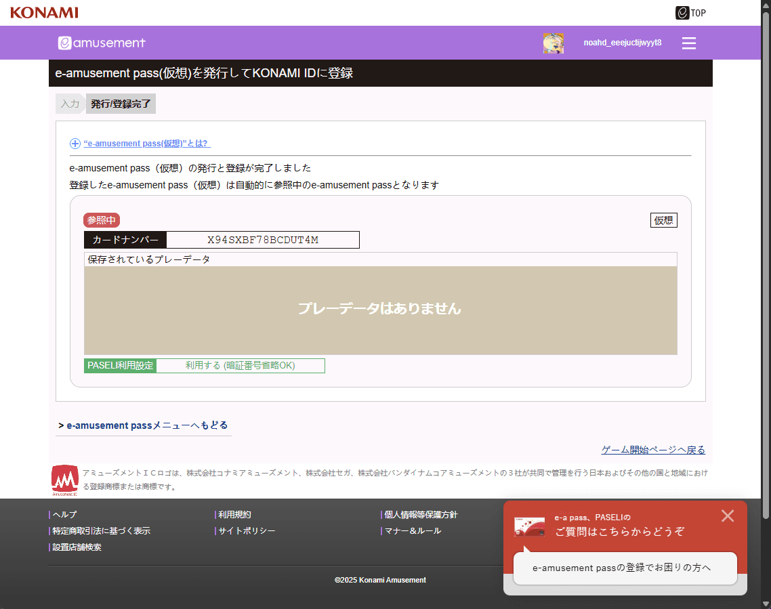Click the Amusement IC logo

tap(65, 480)
